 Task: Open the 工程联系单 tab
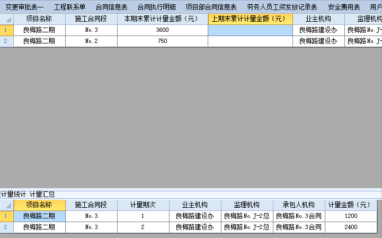tap(69, 7)
